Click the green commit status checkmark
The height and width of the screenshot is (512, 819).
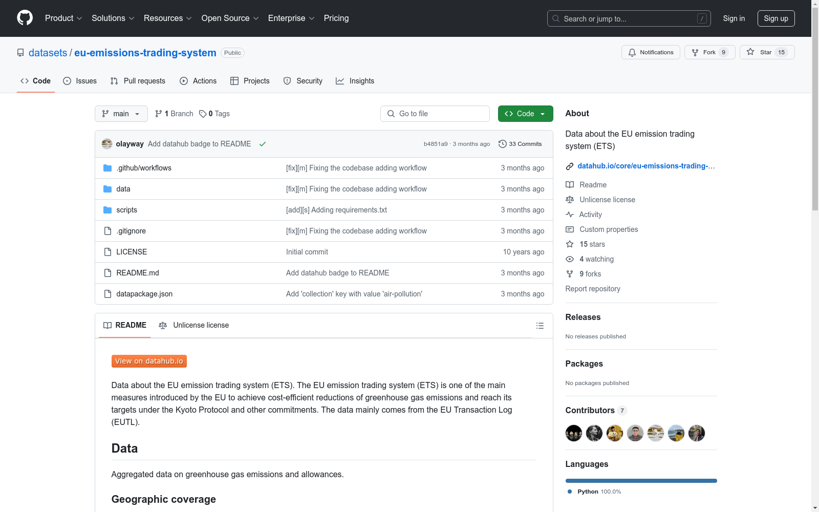point(263,144)
